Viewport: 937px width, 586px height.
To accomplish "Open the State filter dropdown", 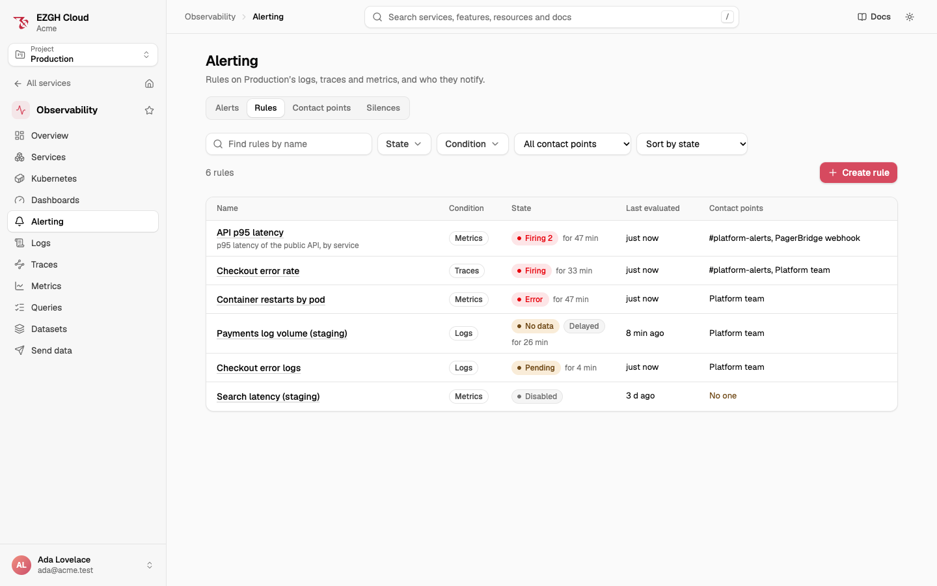I will [404, 144].
